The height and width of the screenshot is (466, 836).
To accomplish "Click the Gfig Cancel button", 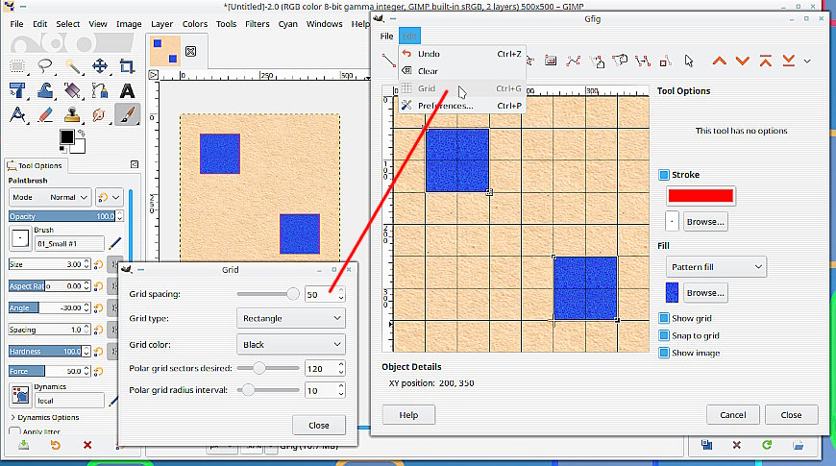I will tap(732, 415).
